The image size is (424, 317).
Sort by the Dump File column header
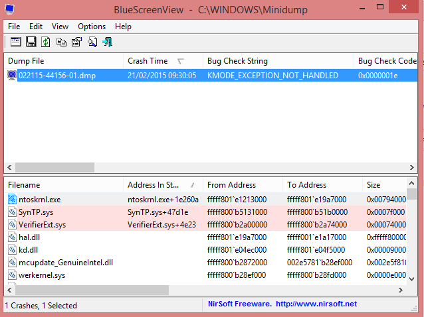64,61
